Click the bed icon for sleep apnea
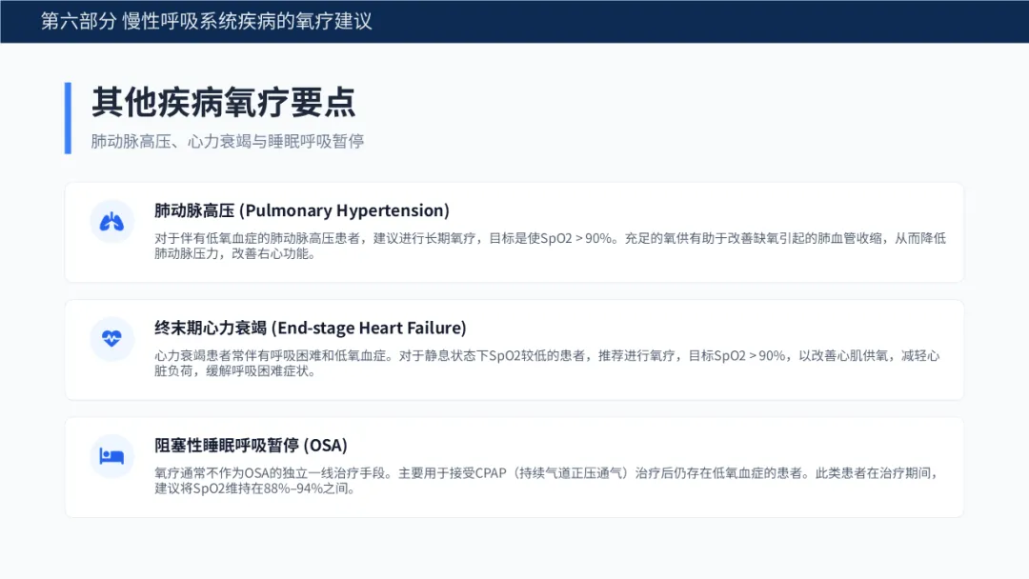The height and width of the screenshot is (579, 1029). (x=112, y=456)
